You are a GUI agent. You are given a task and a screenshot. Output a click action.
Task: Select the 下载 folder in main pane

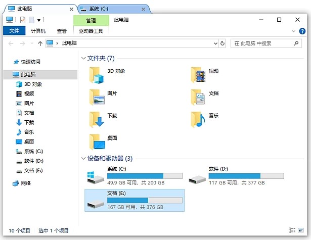(97, 119)
